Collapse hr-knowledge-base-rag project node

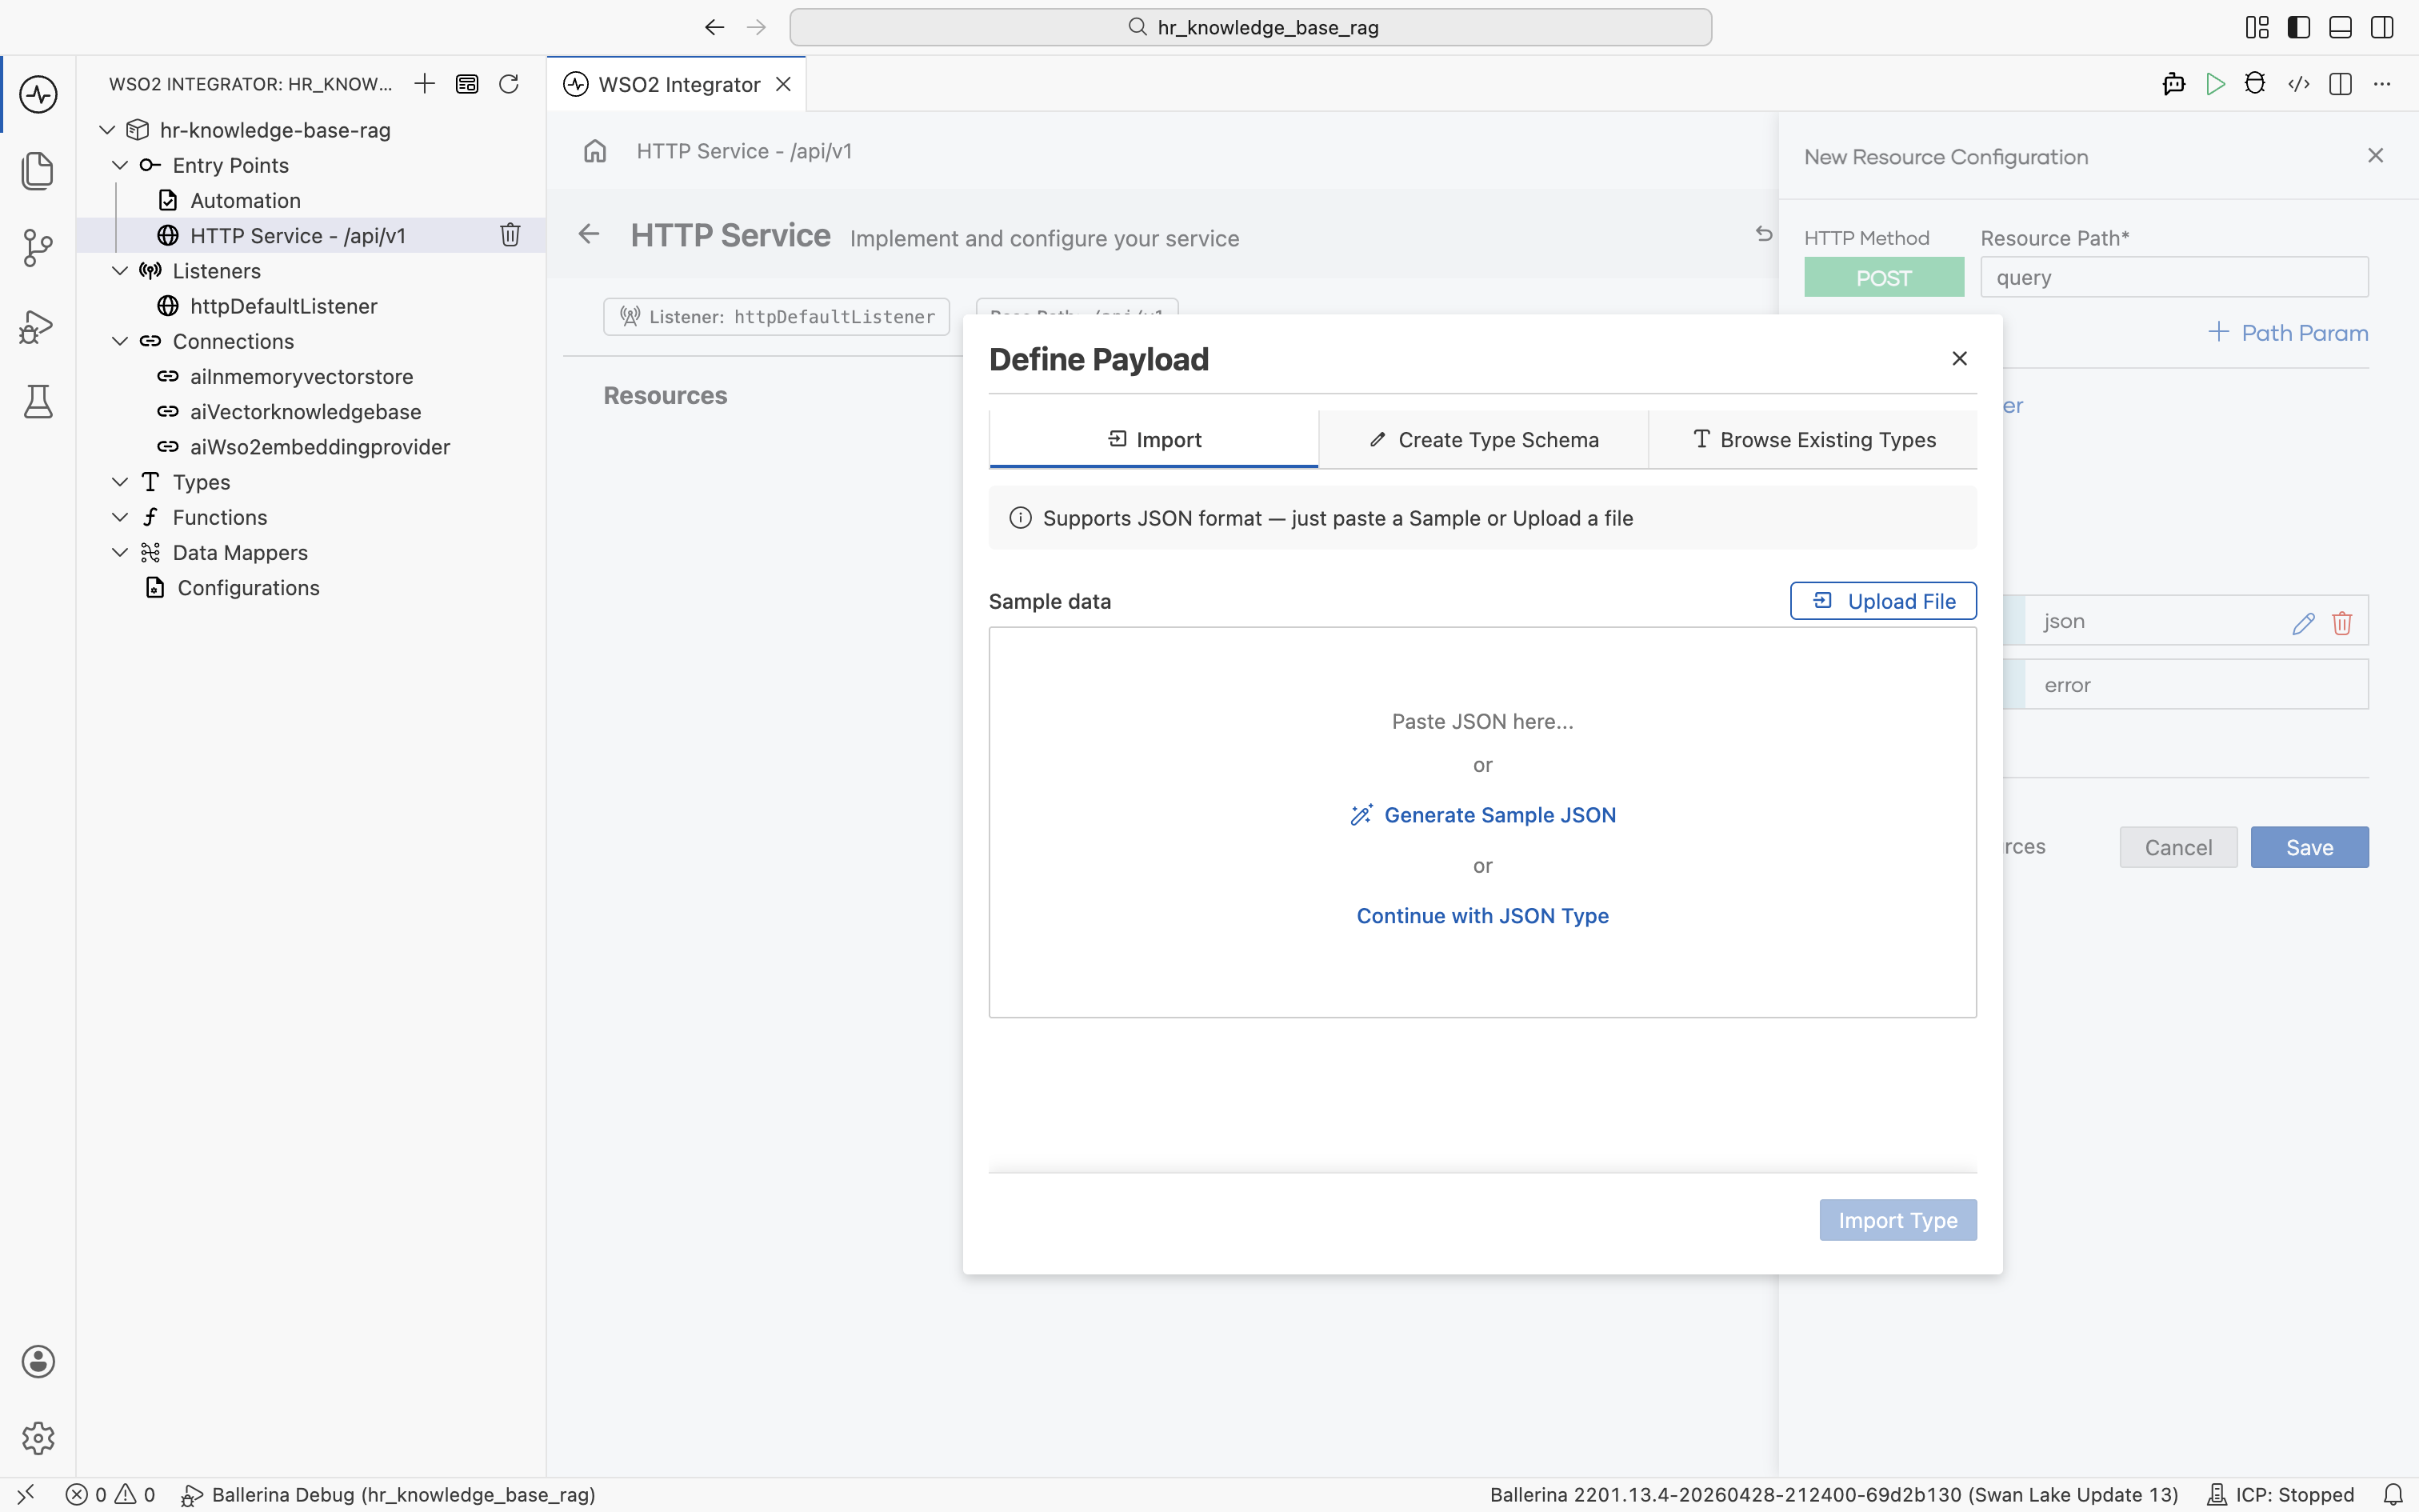click(107, 130)
